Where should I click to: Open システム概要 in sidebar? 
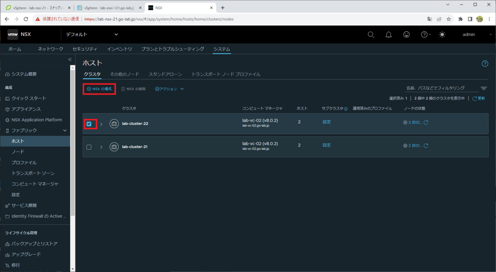pyautogui.click(x=24, y=74)
